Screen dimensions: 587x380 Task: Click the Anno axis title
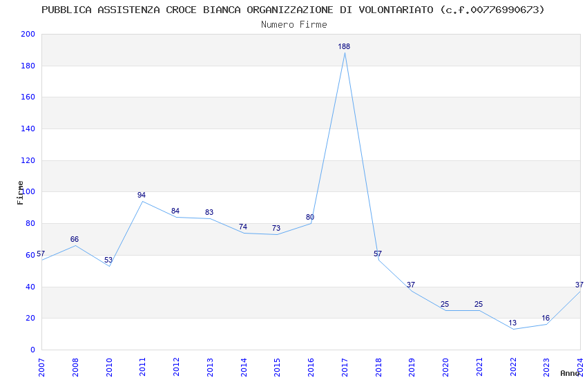pos(570,373)
